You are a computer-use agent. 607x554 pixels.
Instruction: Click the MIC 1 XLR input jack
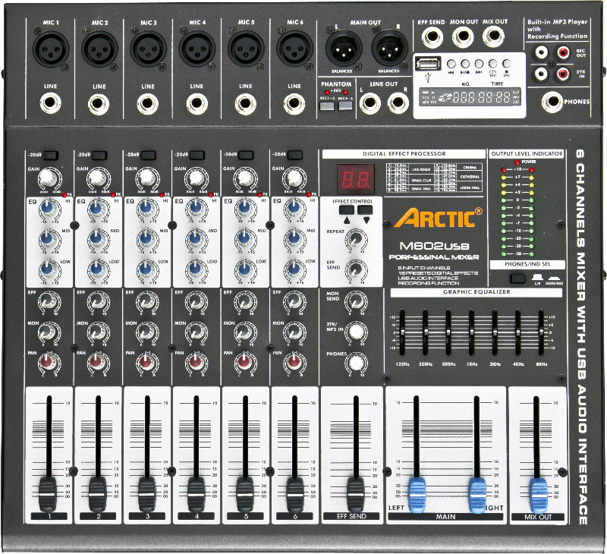(50, 49)
